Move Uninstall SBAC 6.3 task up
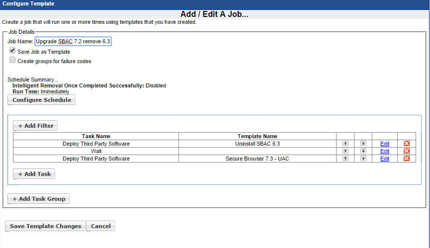Viewport: 430px width, 248px height. click(345, 144)
